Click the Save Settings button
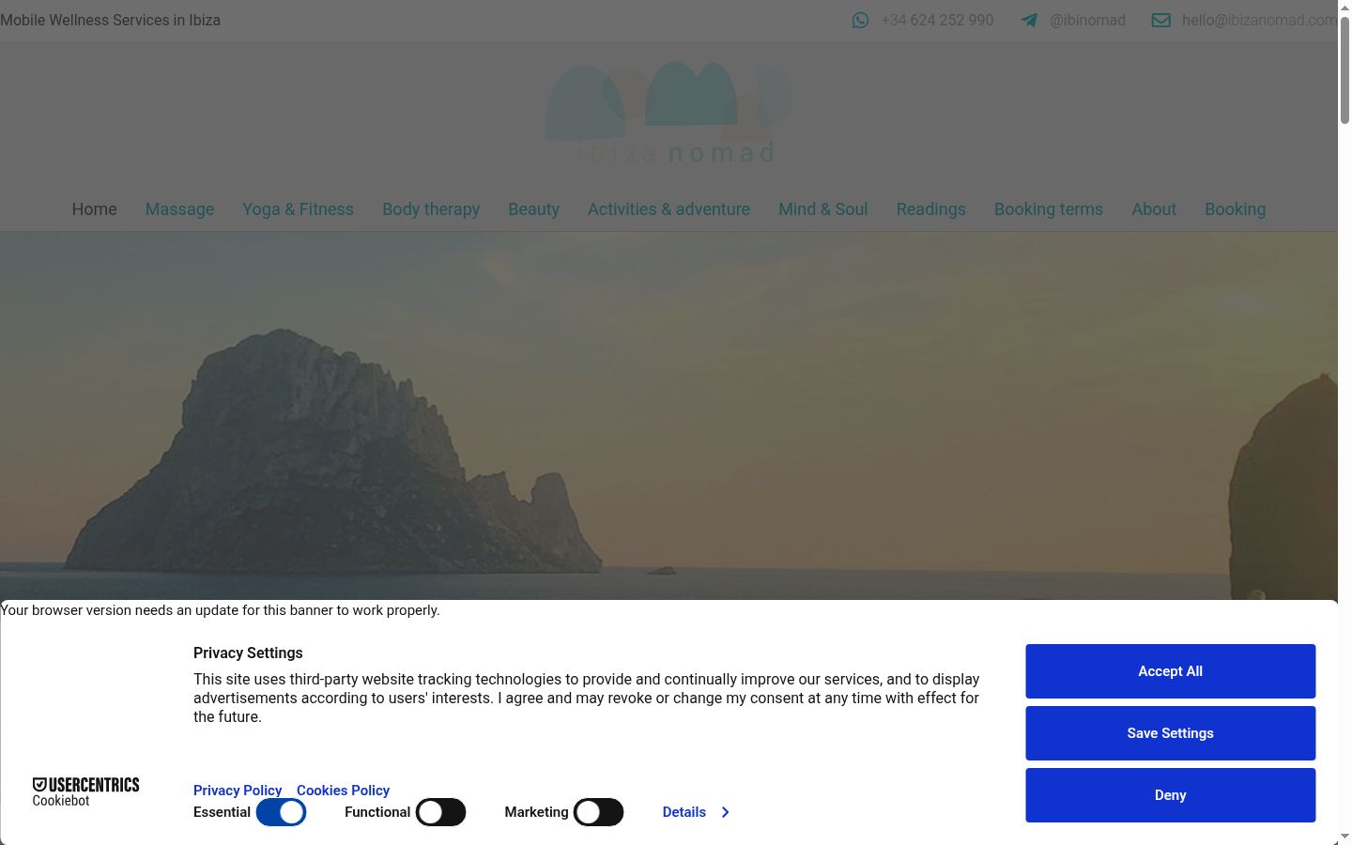Screen dimensions: 1352x845 [1171, 733]
